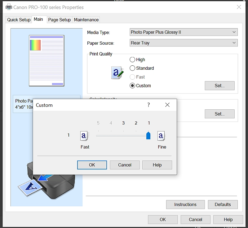The width and height of the screenshot is (248, 228).
Task: Expand the Paper Source dropdown
Action: tap(184, 43)
